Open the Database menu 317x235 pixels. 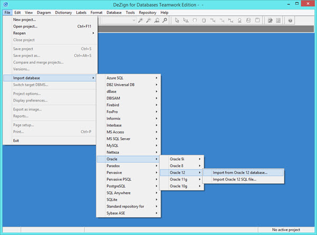(x=114, y=13)
